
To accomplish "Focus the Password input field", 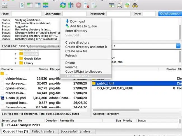I will 118,14.
